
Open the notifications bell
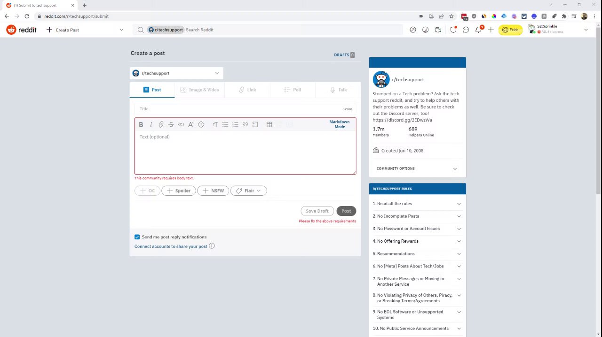478,30
